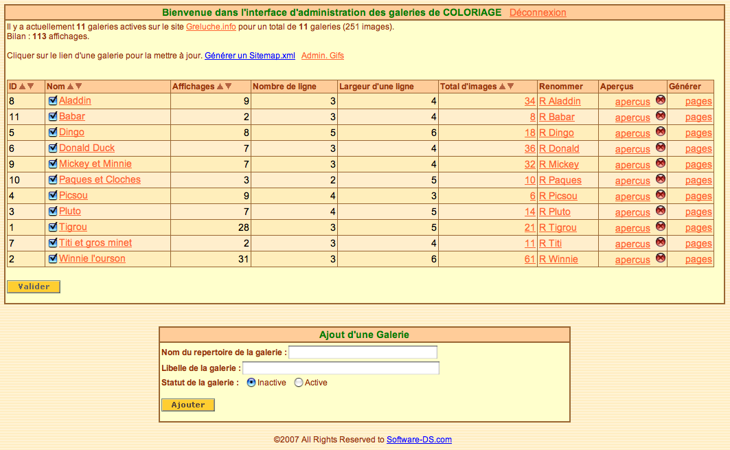Sort Total d'images descending arrow
Image resolution: width=730 pixels, height=450 pixels.
(511, 86)
